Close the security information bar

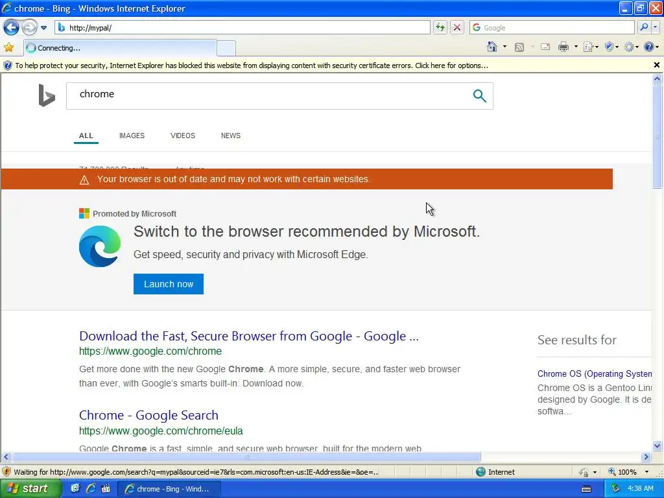657,65
